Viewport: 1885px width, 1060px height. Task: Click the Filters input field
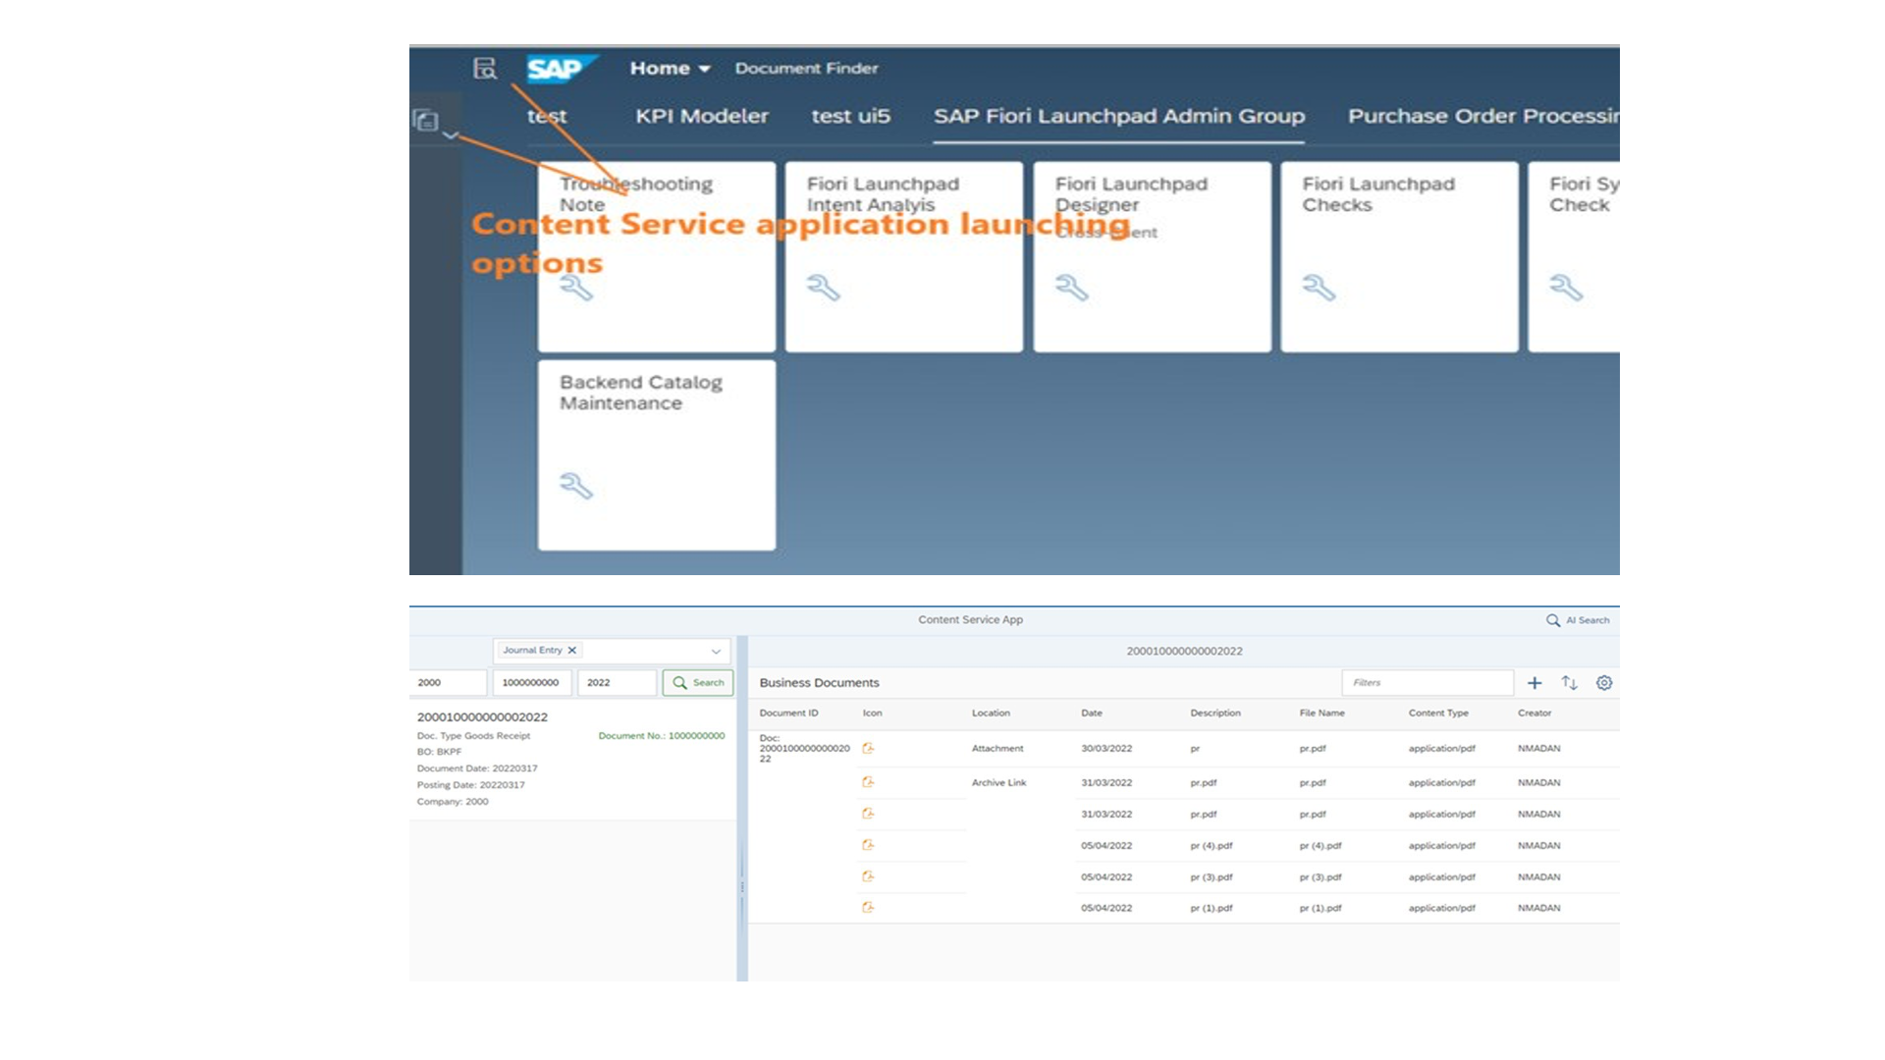[1427, 683]
